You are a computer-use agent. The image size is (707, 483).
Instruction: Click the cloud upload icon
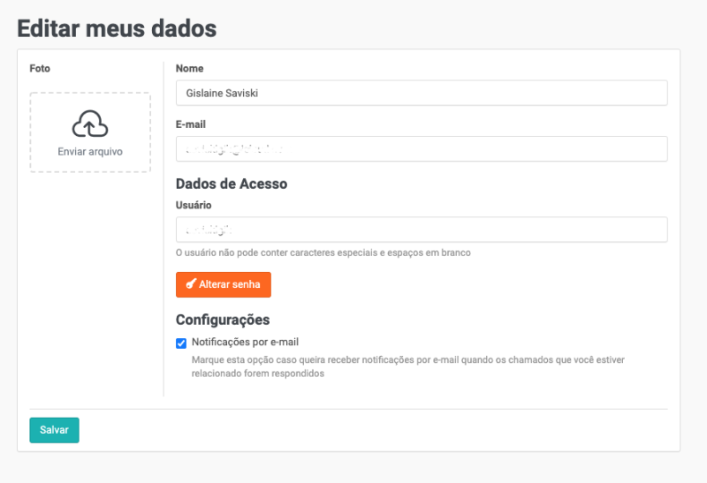point(90,125)
